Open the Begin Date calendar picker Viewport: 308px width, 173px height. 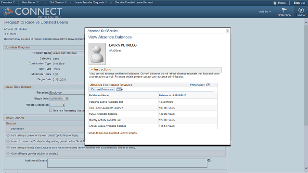click(x=67, y=99)
